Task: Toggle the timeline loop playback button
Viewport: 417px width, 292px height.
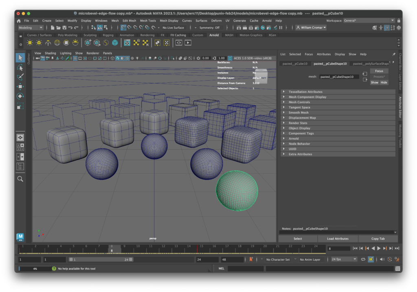Action: (363, 259)
